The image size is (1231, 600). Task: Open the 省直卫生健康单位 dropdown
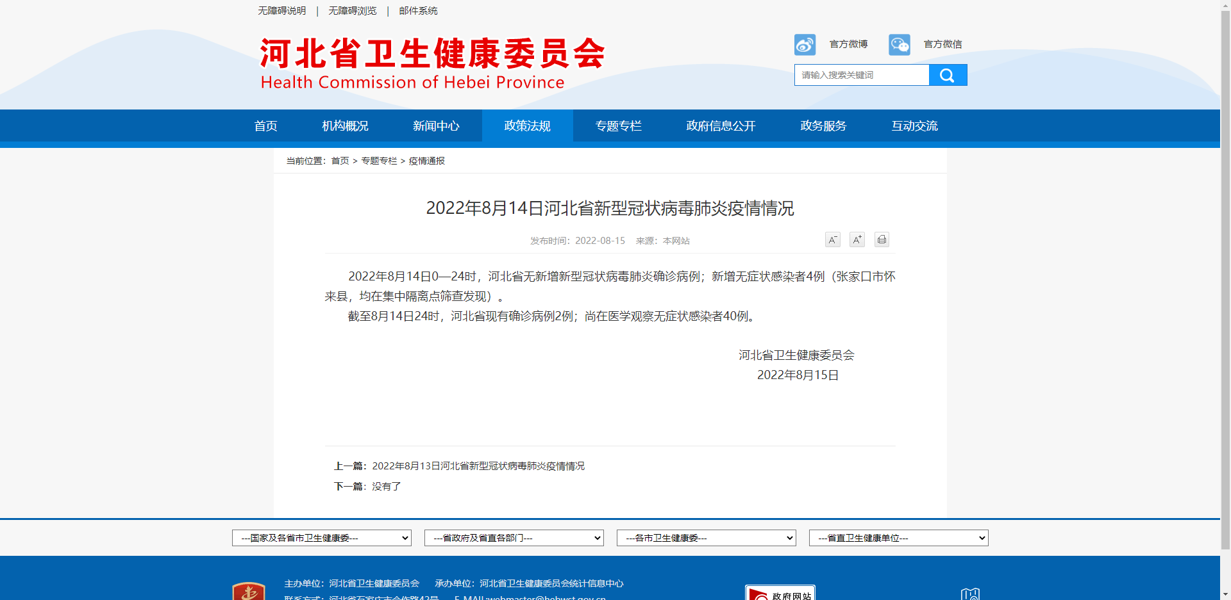(898, 538)
